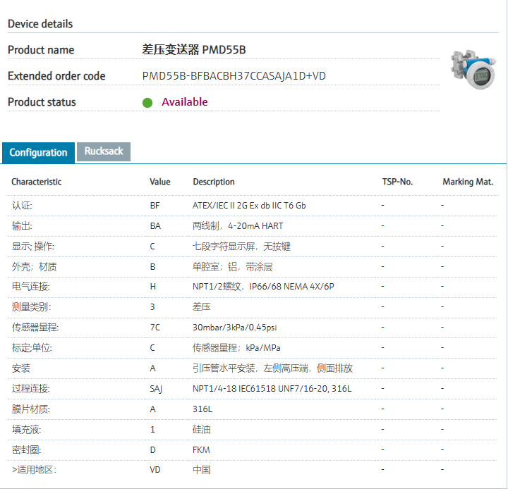Click the PMD55B product image thumbnail
The height and width of the screenshot is (491, 508).
(x=472, y=69)
